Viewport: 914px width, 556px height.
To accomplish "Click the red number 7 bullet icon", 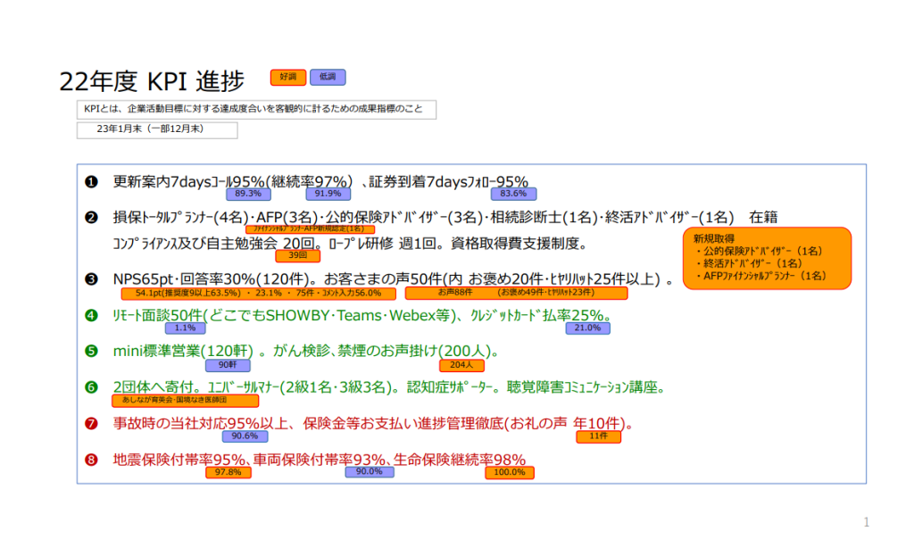I will [91, 423].
